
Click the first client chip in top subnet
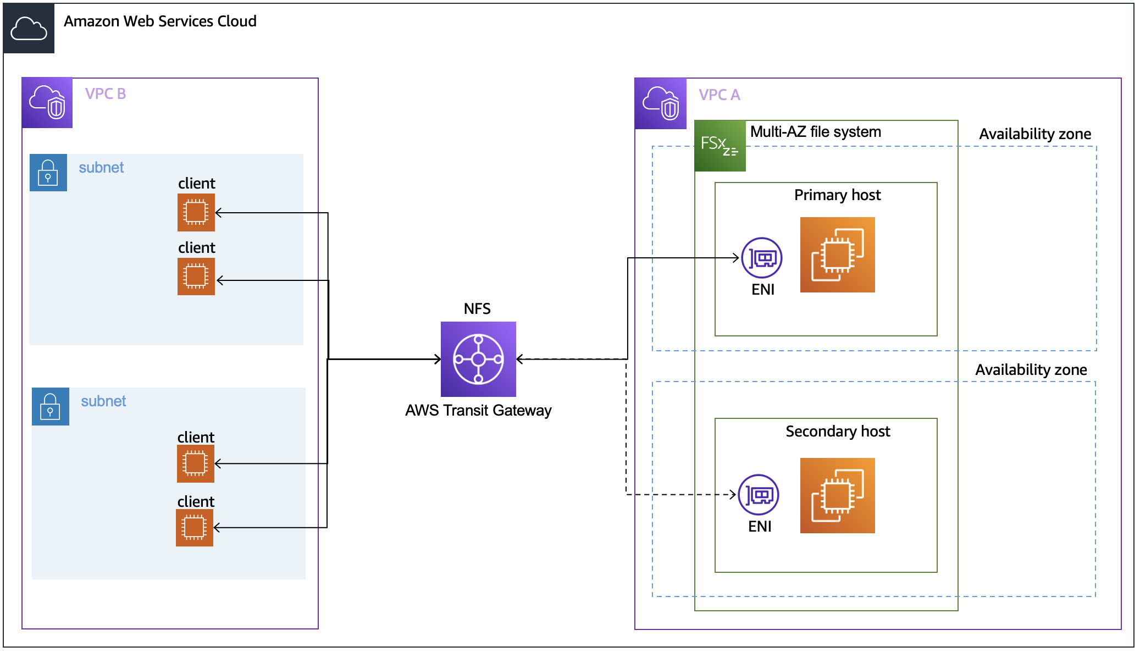point(196,213)
